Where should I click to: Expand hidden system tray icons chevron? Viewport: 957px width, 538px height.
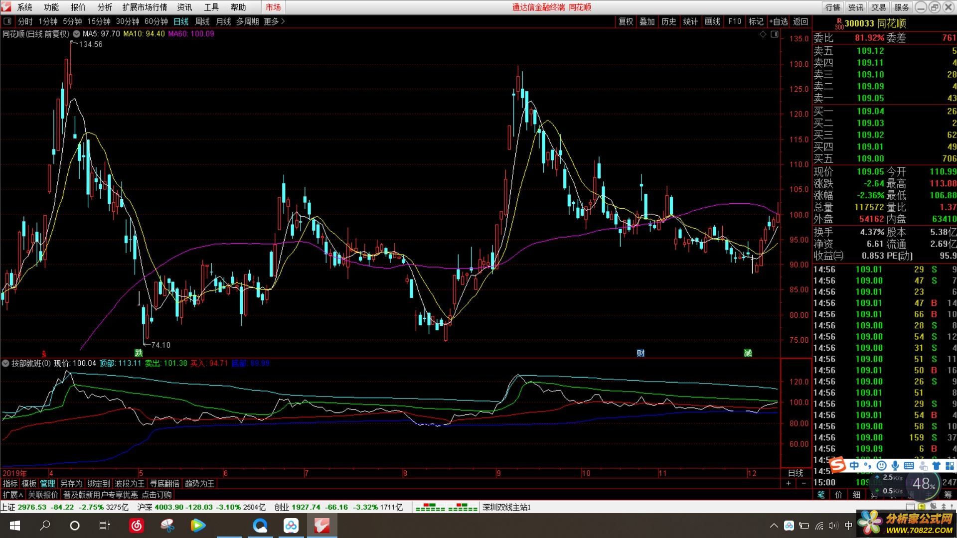click(774, 526)
